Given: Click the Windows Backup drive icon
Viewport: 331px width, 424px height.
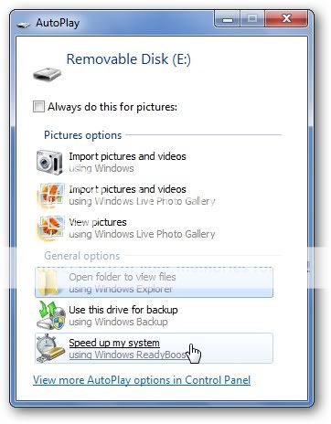Looking at the screenshot, I should click(50, 315).
